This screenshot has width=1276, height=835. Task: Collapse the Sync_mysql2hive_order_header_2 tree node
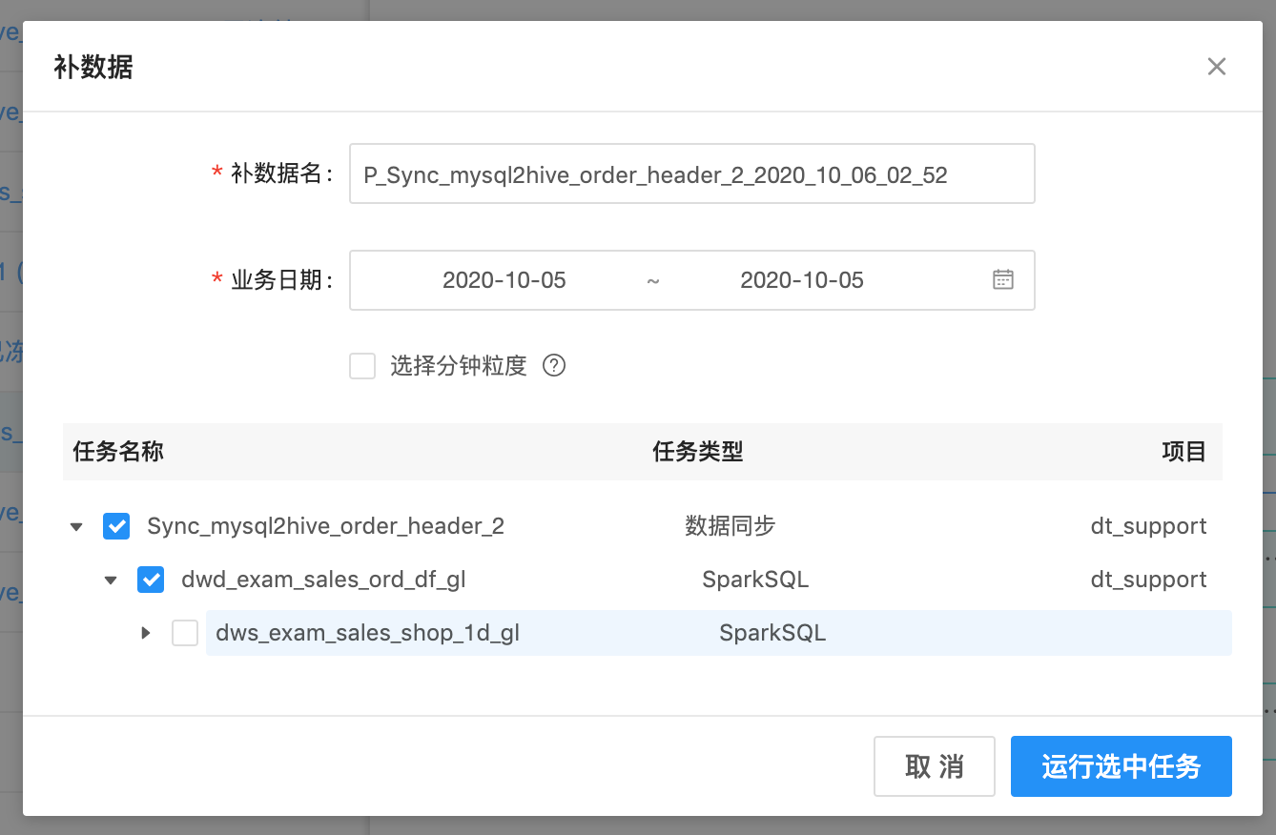click(x=77, y=526)
